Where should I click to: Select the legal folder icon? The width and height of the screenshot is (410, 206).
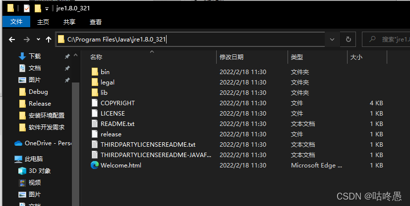[x=95, y=82]
